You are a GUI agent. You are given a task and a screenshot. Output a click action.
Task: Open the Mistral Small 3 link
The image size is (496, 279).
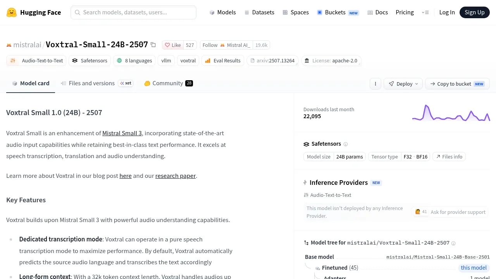(122, 133)
